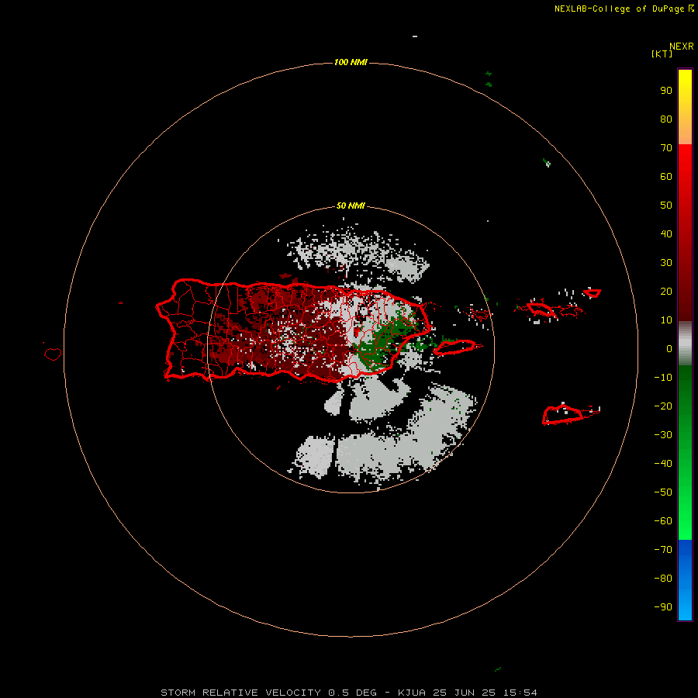The width and height of the screenshot is (698, 698).
Task: Click the -90 value on velocity scale
Action: [663, 607]
